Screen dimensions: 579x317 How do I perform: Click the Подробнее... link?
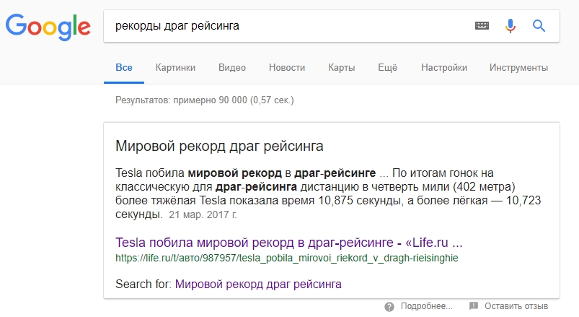426,306
